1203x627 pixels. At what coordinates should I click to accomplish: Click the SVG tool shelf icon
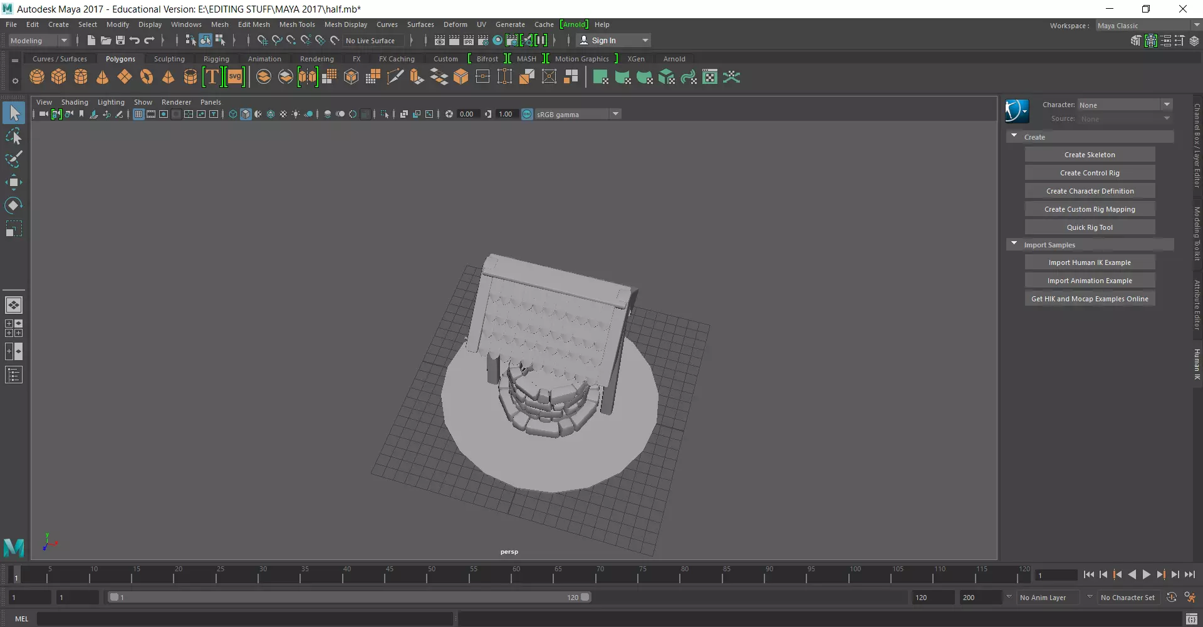tap(235, 77)
